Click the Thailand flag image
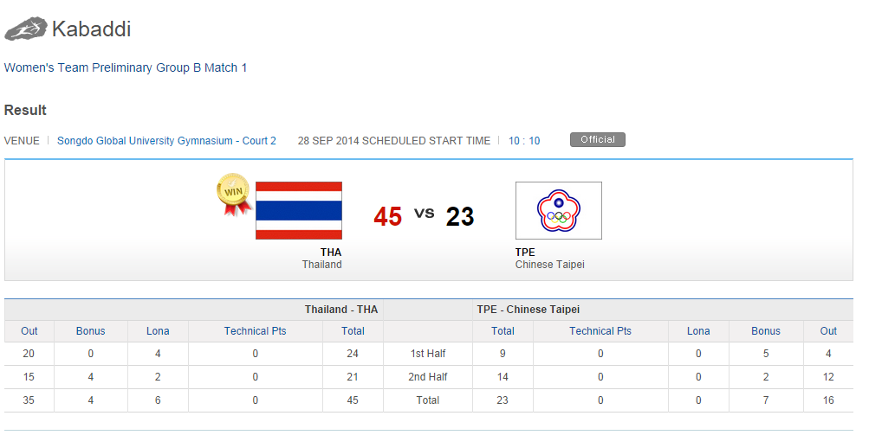 299,210
